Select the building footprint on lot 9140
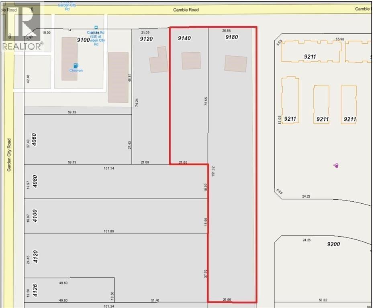This screenshot has height=308, width=376. 191,61
